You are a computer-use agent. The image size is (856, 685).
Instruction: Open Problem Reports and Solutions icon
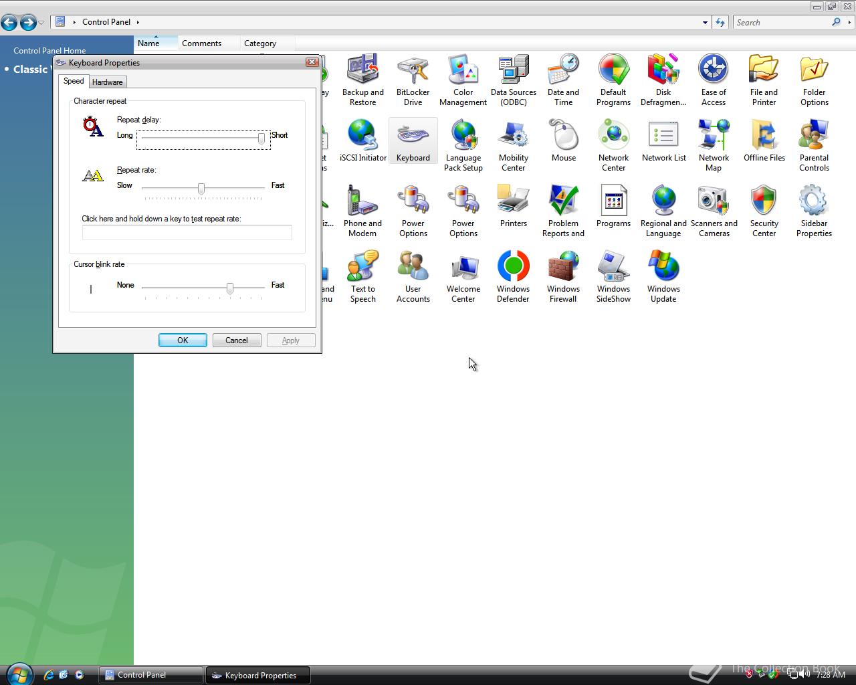point(563,211)
